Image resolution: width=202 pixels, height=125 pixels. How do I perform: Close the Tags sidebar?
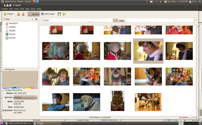[x=36, y=19]
